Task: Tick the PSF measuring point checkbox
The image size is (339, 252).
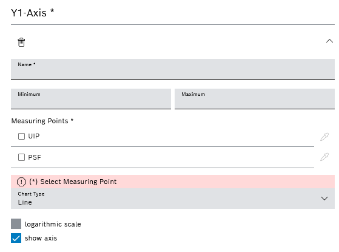Action: (21, 157)
